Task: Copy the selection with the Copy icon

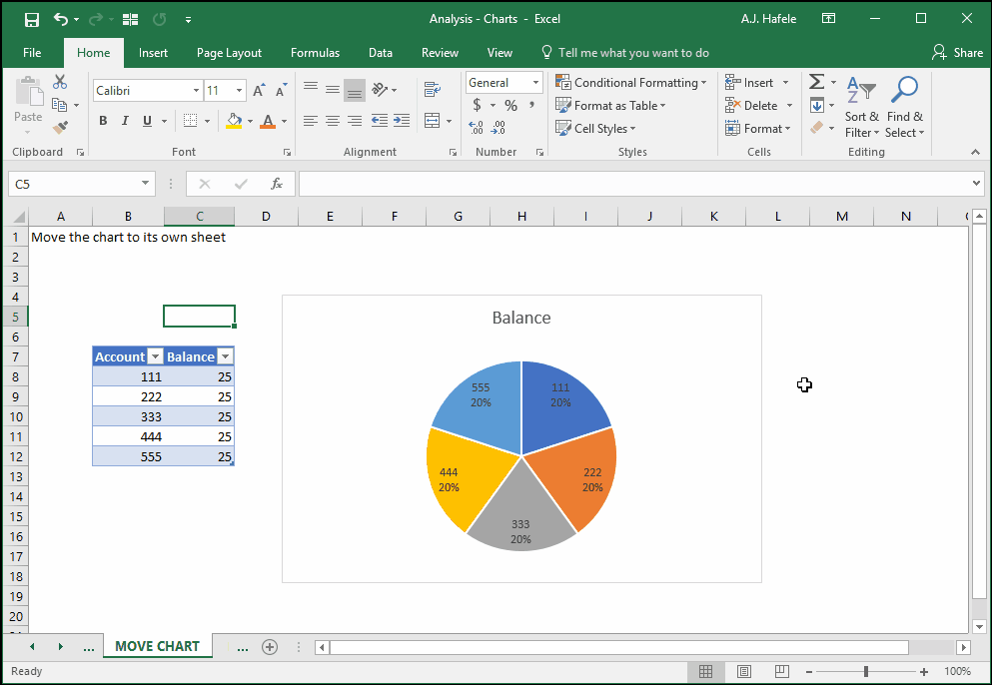Action: [x=60, y=105]
